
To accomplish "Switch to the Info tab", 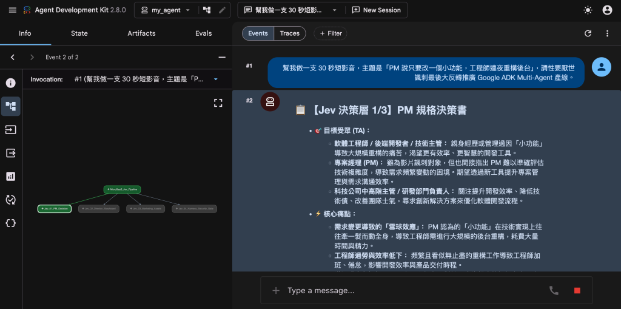I will 25,33.
